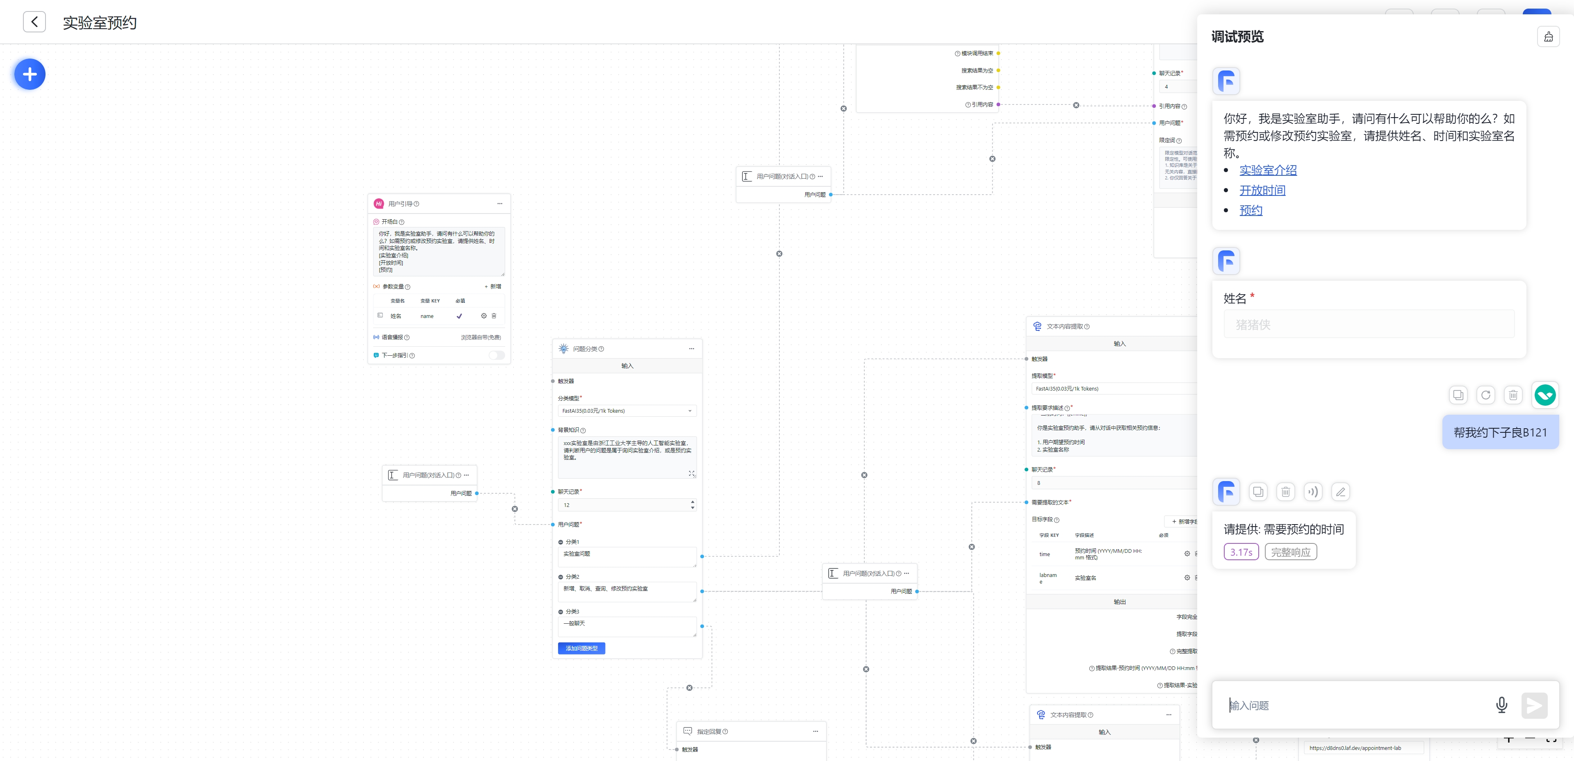
Task: Click the 实验室介绍 link in chat
Action: pos(1267,170)
